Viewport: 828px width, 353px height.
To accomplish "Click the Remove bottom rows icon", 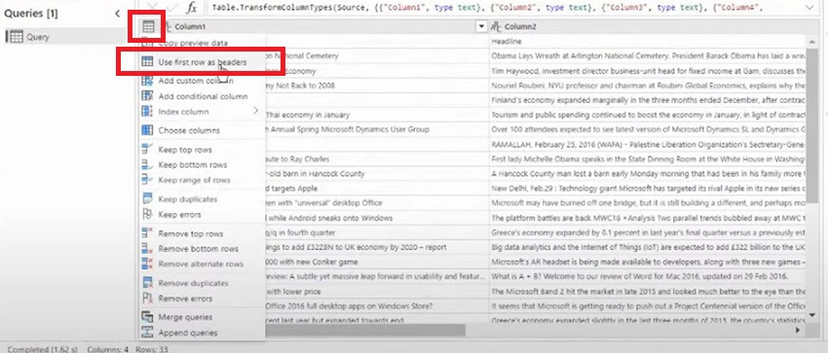I will point(147,249).
